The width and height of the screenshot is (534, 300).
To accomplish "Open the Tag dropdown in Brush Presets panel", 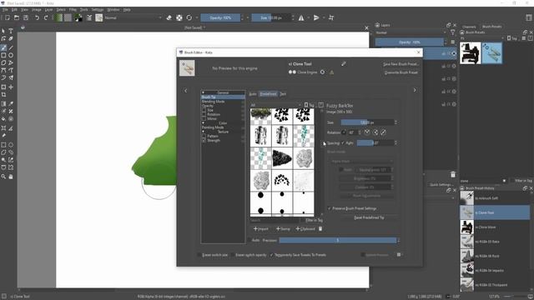I will tap(511, 38).
